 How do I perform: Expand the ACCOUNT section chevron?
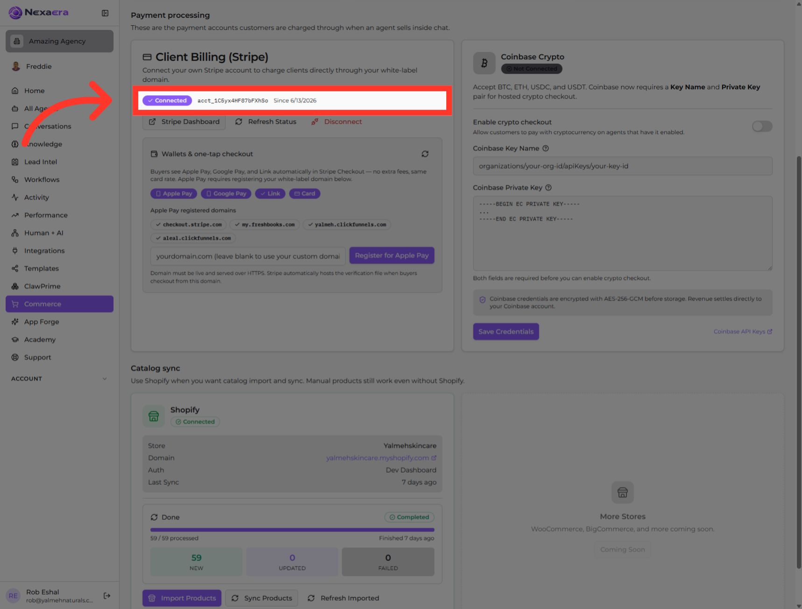tap(105, 379)
